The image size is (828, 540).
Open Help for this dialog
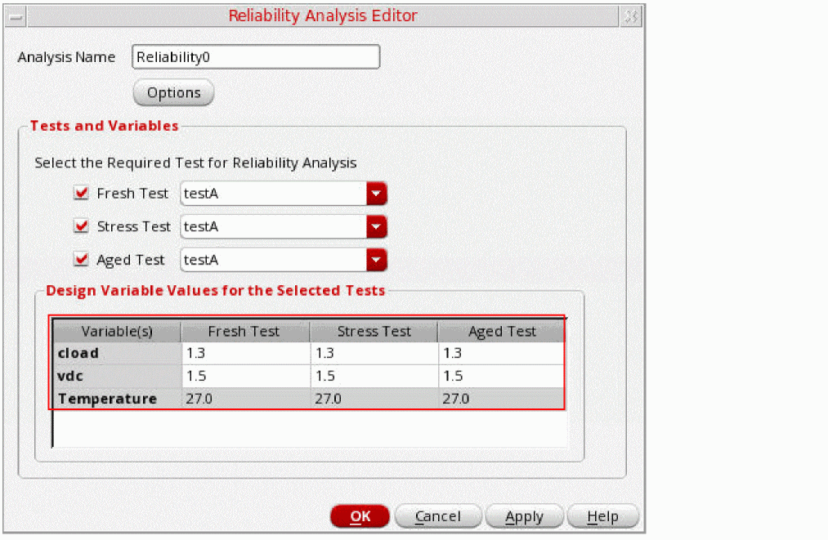point(602,516)
